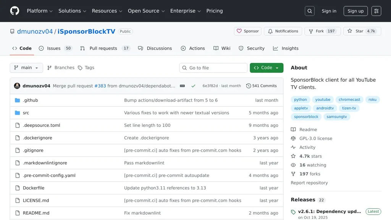
Task: Click the green checkmark commit status icon
Action: pos(193,86)
